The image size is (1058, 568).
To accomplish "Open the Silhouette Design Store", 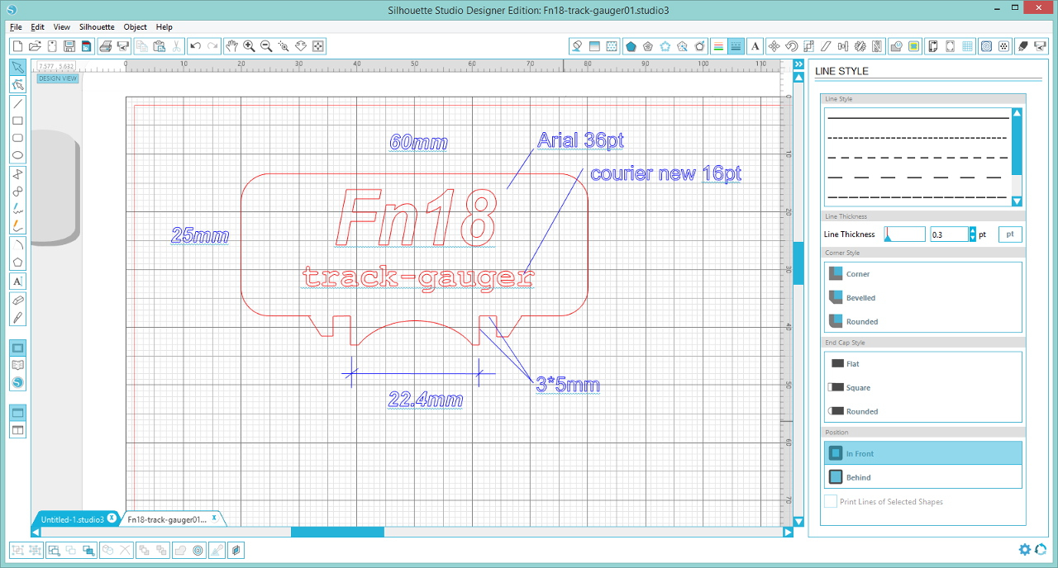I will click(17, 382).
